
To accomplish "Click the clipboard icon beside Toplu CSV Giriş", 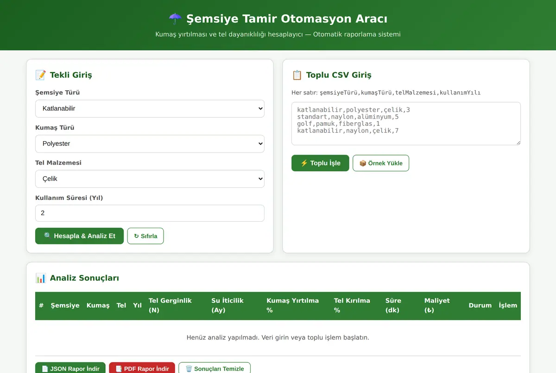I will pyautogui.click(x=297, y=75).
